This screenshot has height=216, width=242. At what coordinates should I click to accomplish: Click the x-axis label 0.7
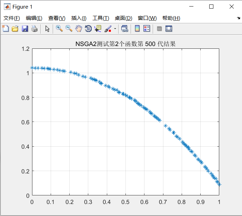pyautogui.click(x=163, y=202)
